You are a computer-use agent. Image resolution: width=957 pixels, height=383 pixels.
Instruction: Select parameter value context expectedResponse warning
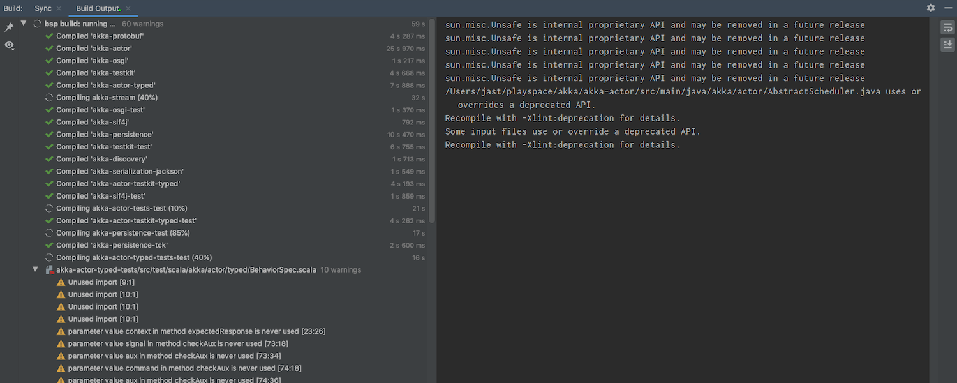coord(223,331)
